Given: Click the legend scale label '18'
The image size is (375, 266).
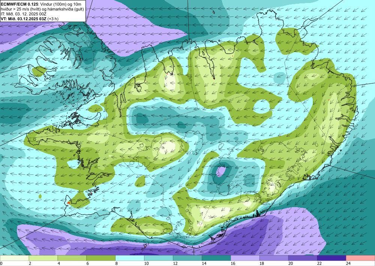Looking at the screenshot, I should point(262,263).
